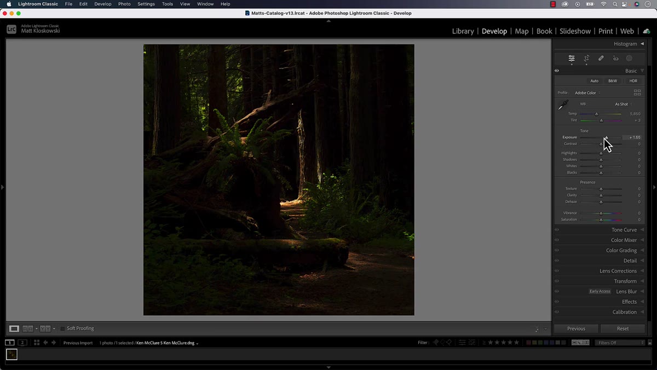Toggle the Color Mixer panel eye switch
This screenshot has width=657, height=370.
pos(557,240)
